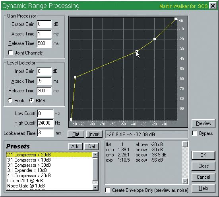Click the Gain Processor Release Time field
The width and height of the screenshot is (219, 197).
pos(44,43)
